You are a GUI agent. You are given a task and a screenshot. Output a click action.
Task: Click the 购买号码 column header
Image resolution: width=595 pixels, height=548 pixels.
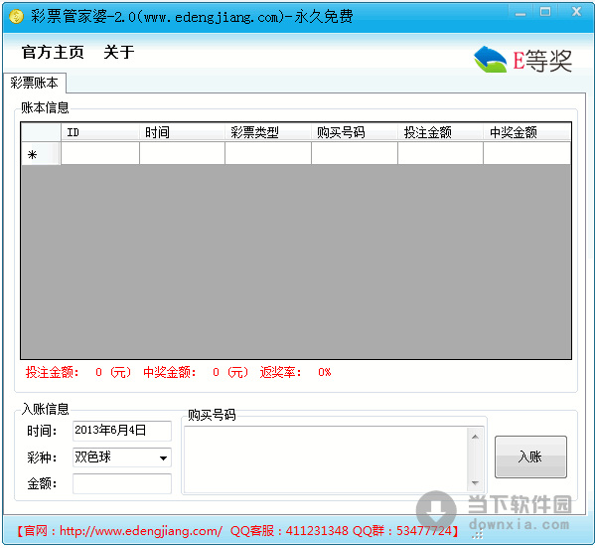355,132
